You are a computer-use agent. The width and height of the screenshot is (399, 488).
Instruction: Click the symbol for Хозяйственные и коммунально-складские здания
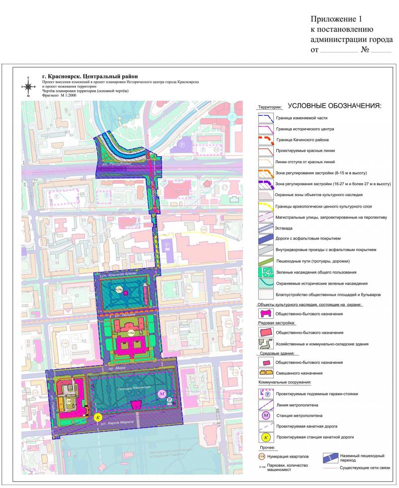point(266,344)
